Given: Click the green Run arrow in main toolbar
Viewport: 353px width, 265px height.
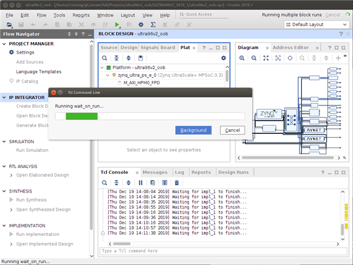Looking at the screenshot, I should pos(117,25).
